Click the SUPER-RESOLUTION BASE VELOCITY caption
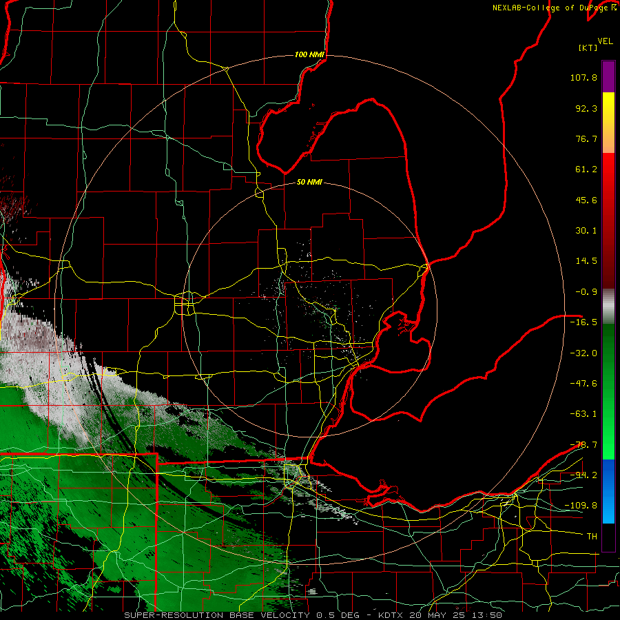Viewport: 620px width, 620px height. tap(217, 615)
